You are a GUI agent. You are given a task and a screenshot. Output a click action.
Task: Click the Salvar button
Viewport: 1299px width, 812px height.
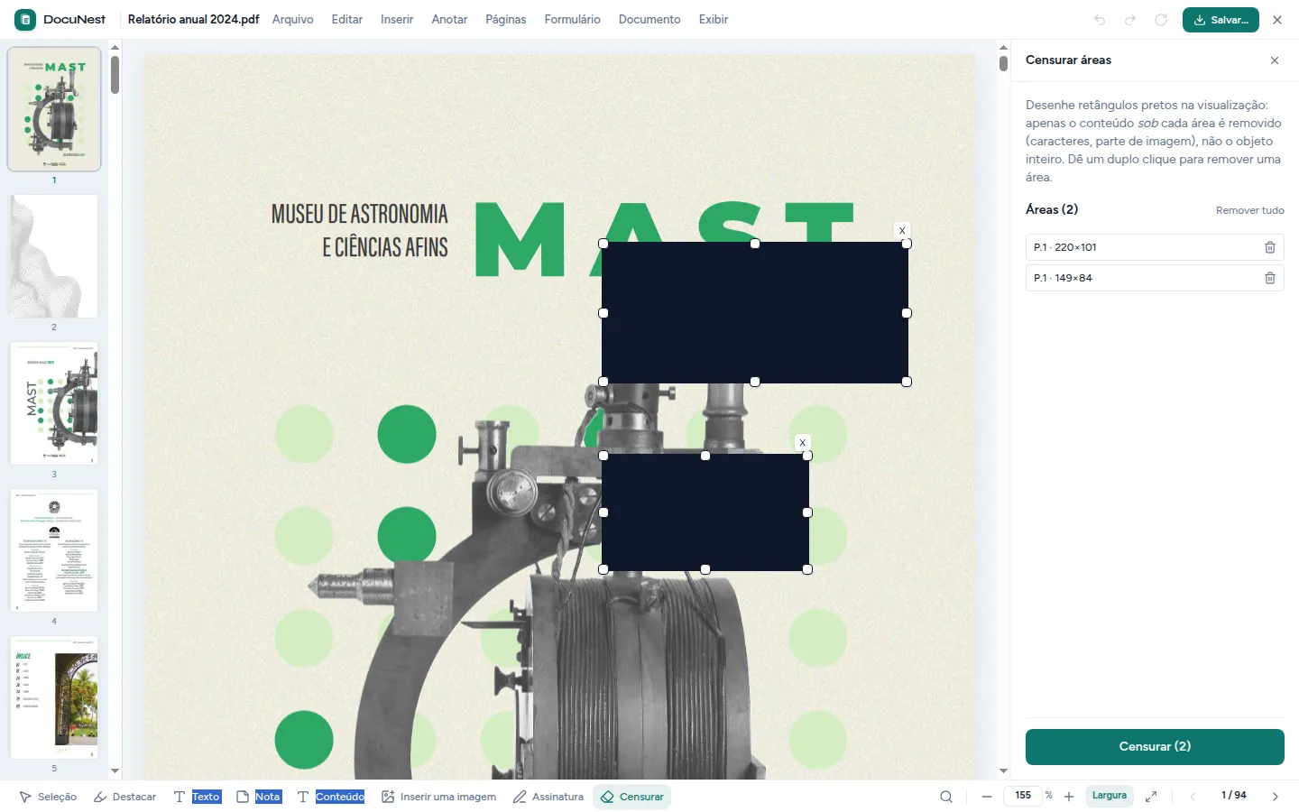coord(1221,20)
